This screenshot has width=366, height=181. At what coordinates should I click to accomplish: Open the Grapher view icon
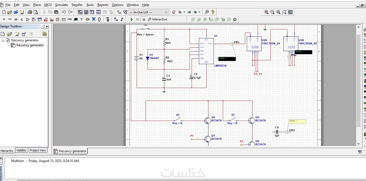[x=98, y=12]
